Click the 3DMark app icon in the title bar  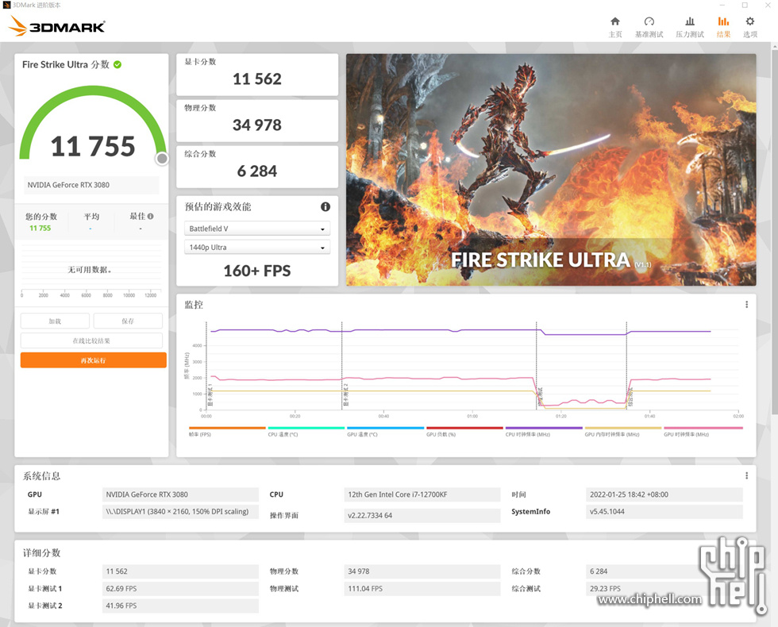6,5
